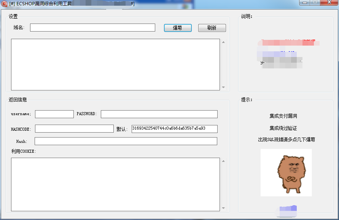Click the settings text area scroll up arrow

coord(223,42)
